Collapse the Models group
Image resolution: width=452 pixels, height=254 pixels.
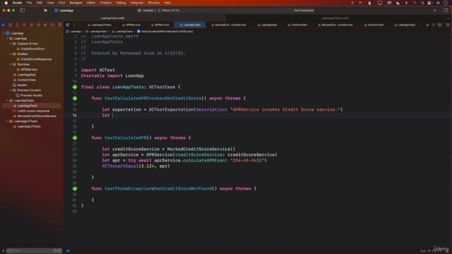(11, 54)
